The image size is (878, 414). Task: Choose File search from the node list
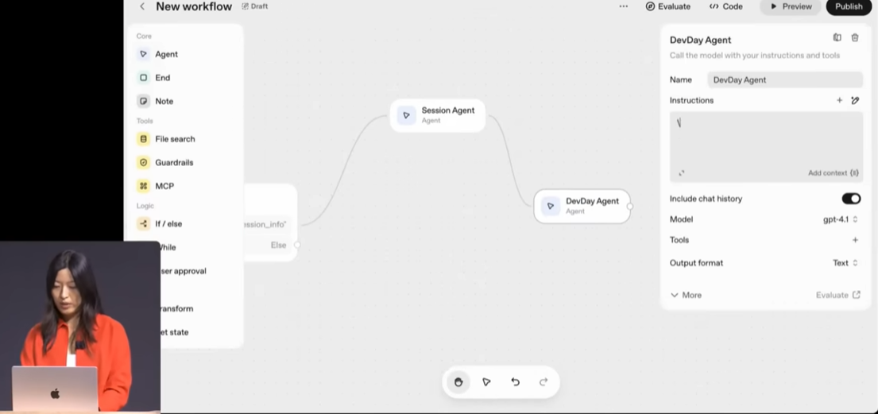[x=174, y=139]
